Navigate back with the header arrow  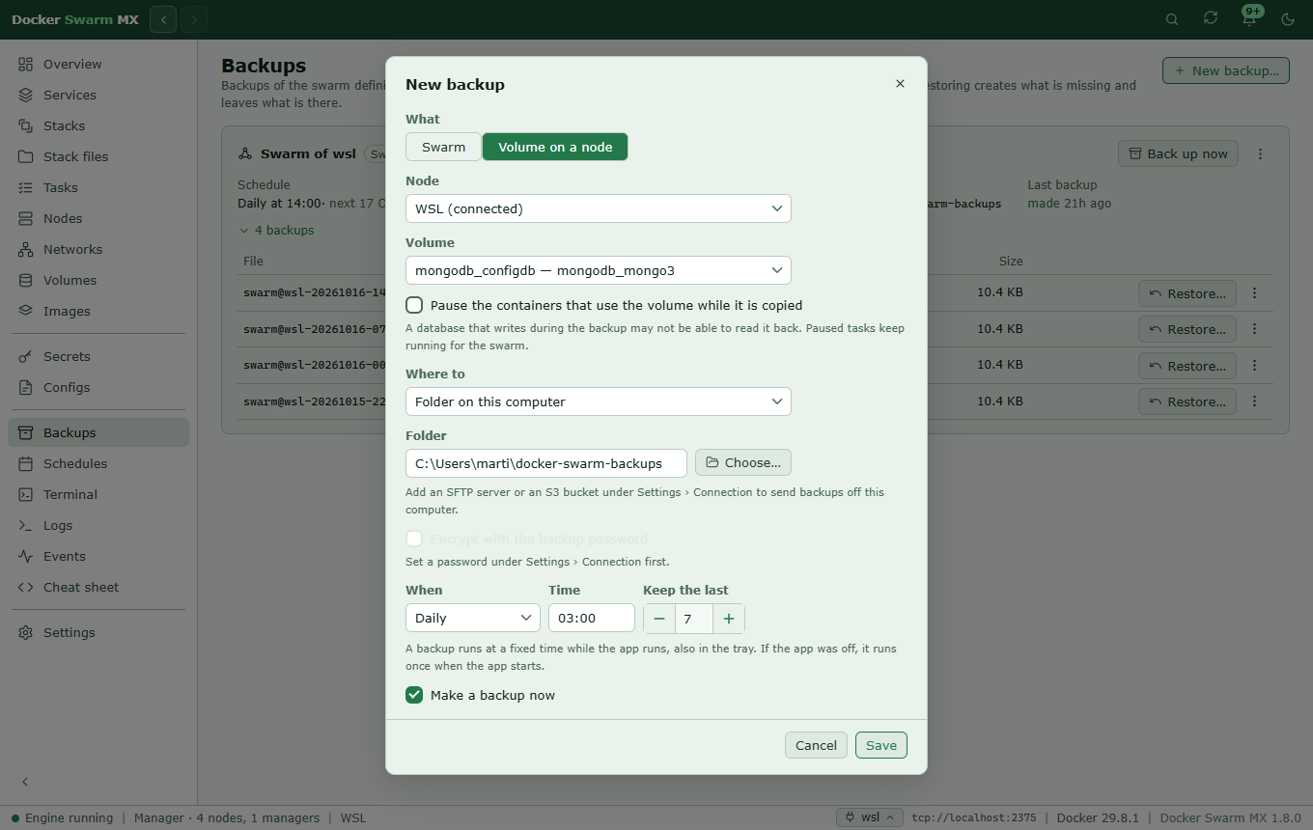click(x=163, y=19)
